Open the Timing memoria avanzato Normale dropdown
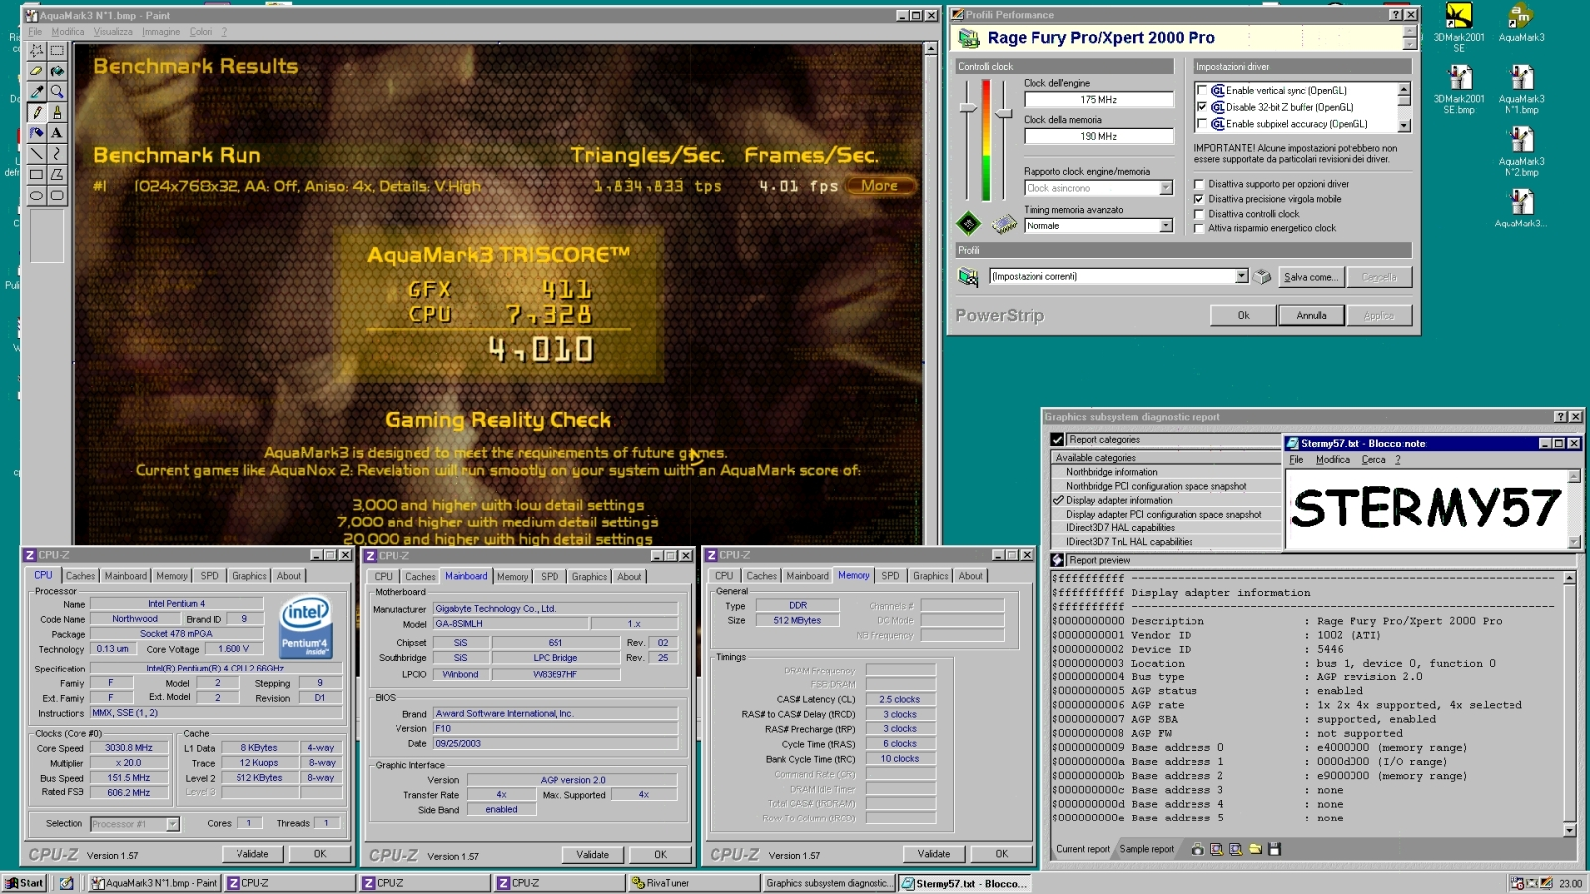Viewport: 1590px width, 894px height. click(1166, 226)
